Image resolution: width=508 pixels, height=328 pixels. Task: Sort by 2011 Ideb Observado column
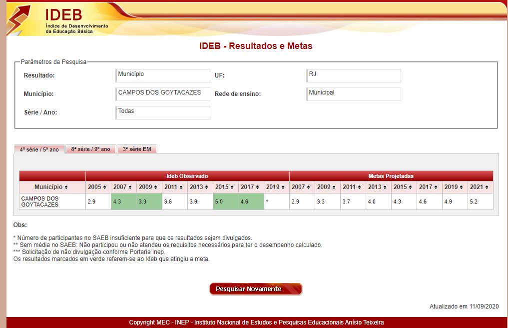click(175, 187)
